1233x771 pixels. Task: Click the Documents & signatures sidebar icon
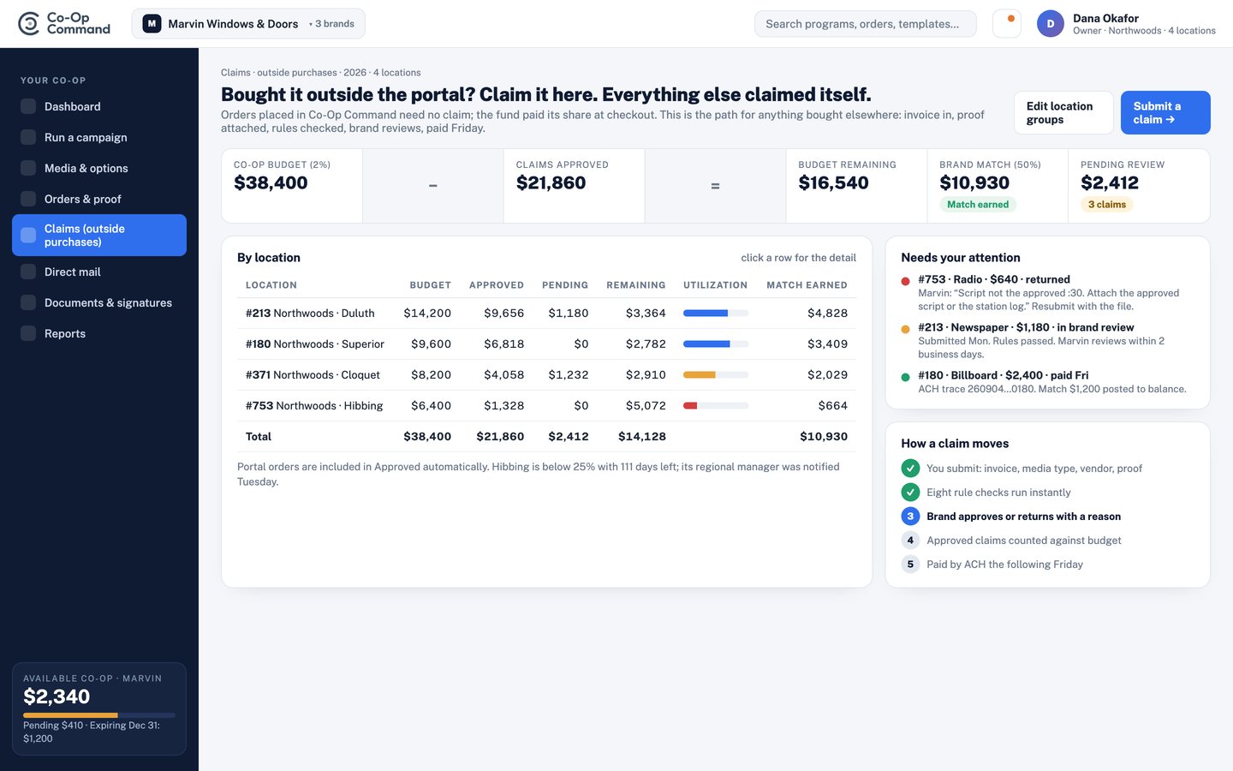28,302
